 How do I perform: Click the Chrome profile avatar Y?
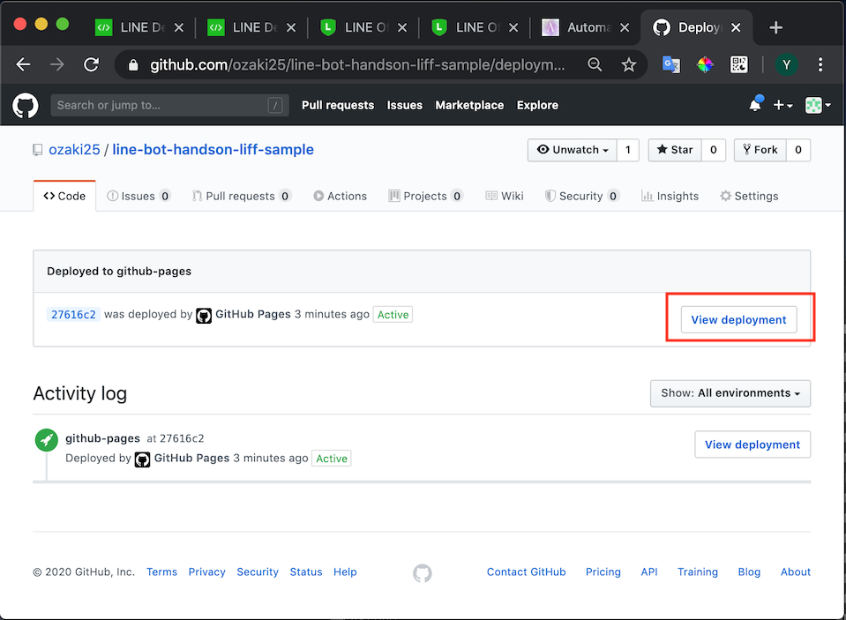coord(787,64)
